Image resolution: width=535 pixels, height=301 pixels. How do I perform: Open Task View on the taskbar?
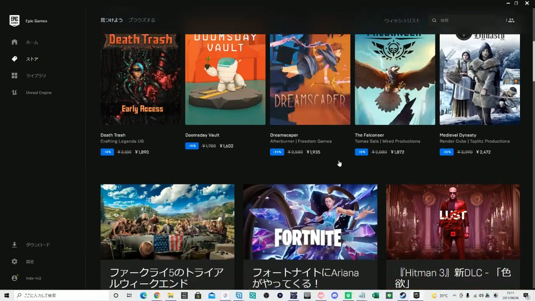(129, 295)
